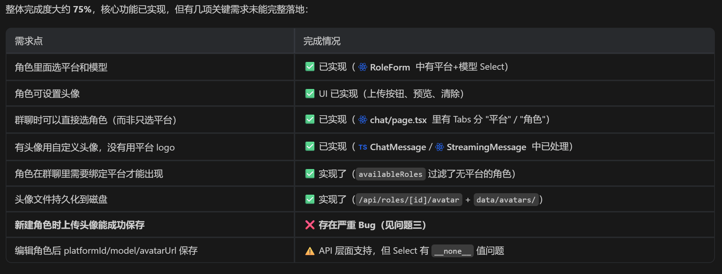Open the StreamingMessage file link
The image size is (722, 274).
tap(486, 147)
